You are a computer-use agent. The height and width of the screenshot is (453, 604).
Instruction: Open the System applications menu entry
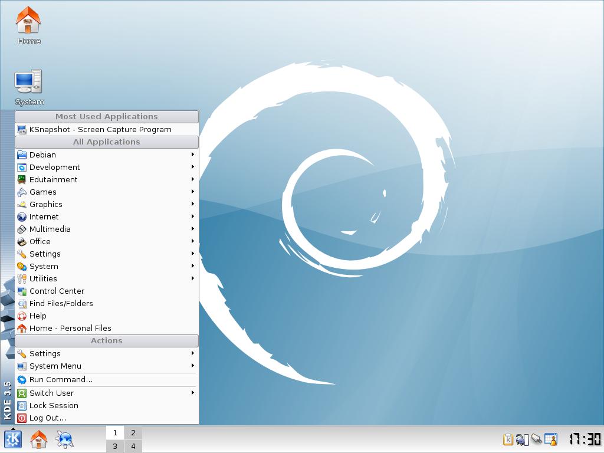107,266
